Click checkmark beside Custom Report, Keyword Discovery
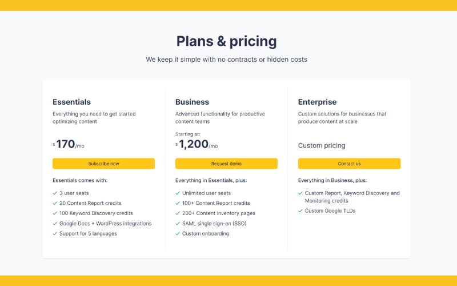 click(300, 193)
